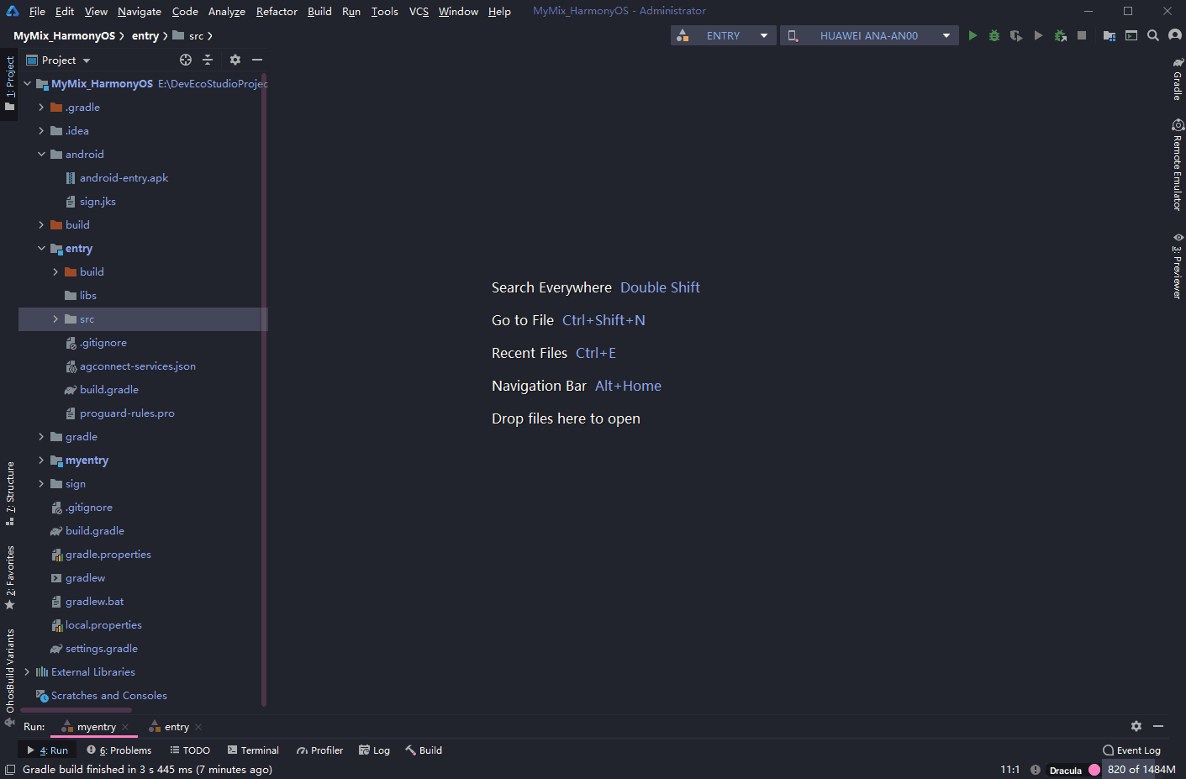Expand the src folder under entry

click(x=55, y=318)
